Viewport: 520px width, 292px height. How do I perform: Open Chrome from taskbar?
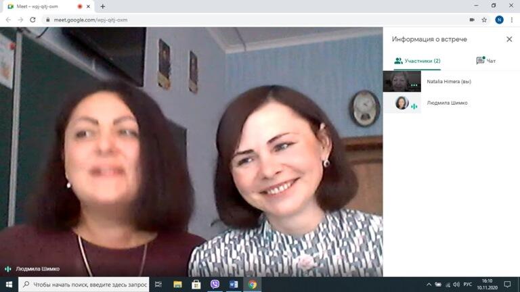point(253,285)
